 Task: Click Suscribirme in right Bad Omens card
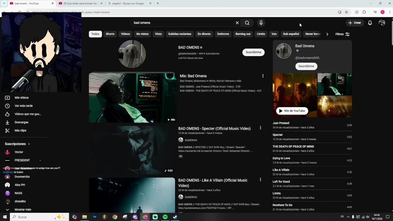(x=306, y=66)
